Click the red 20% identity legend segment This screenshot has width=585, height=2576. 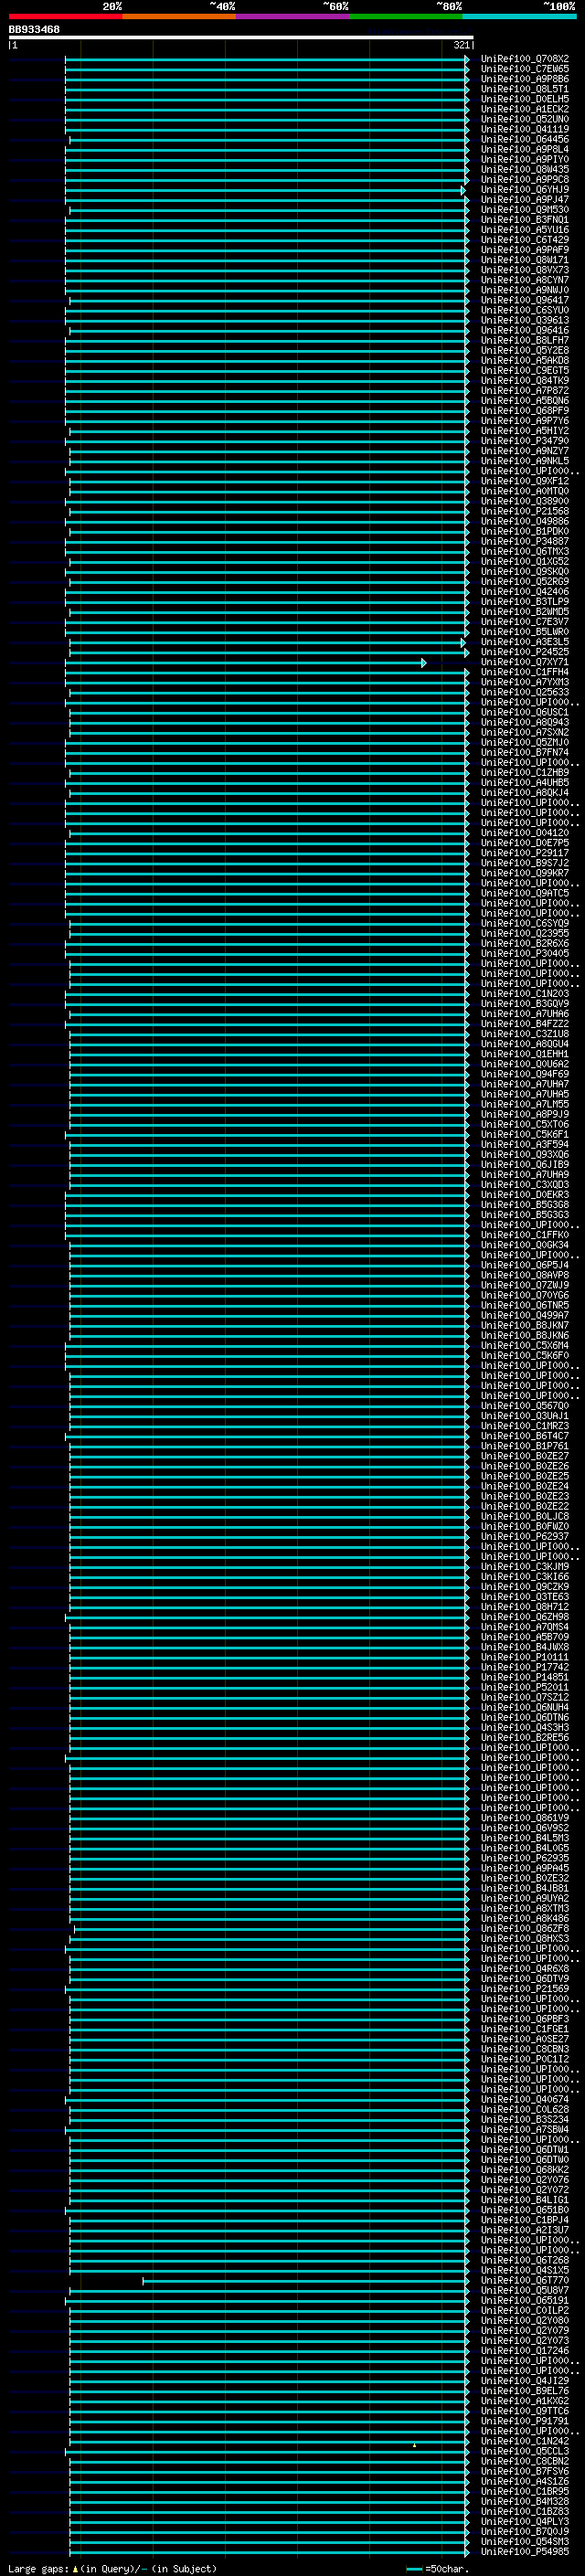[x=65, y=16]
